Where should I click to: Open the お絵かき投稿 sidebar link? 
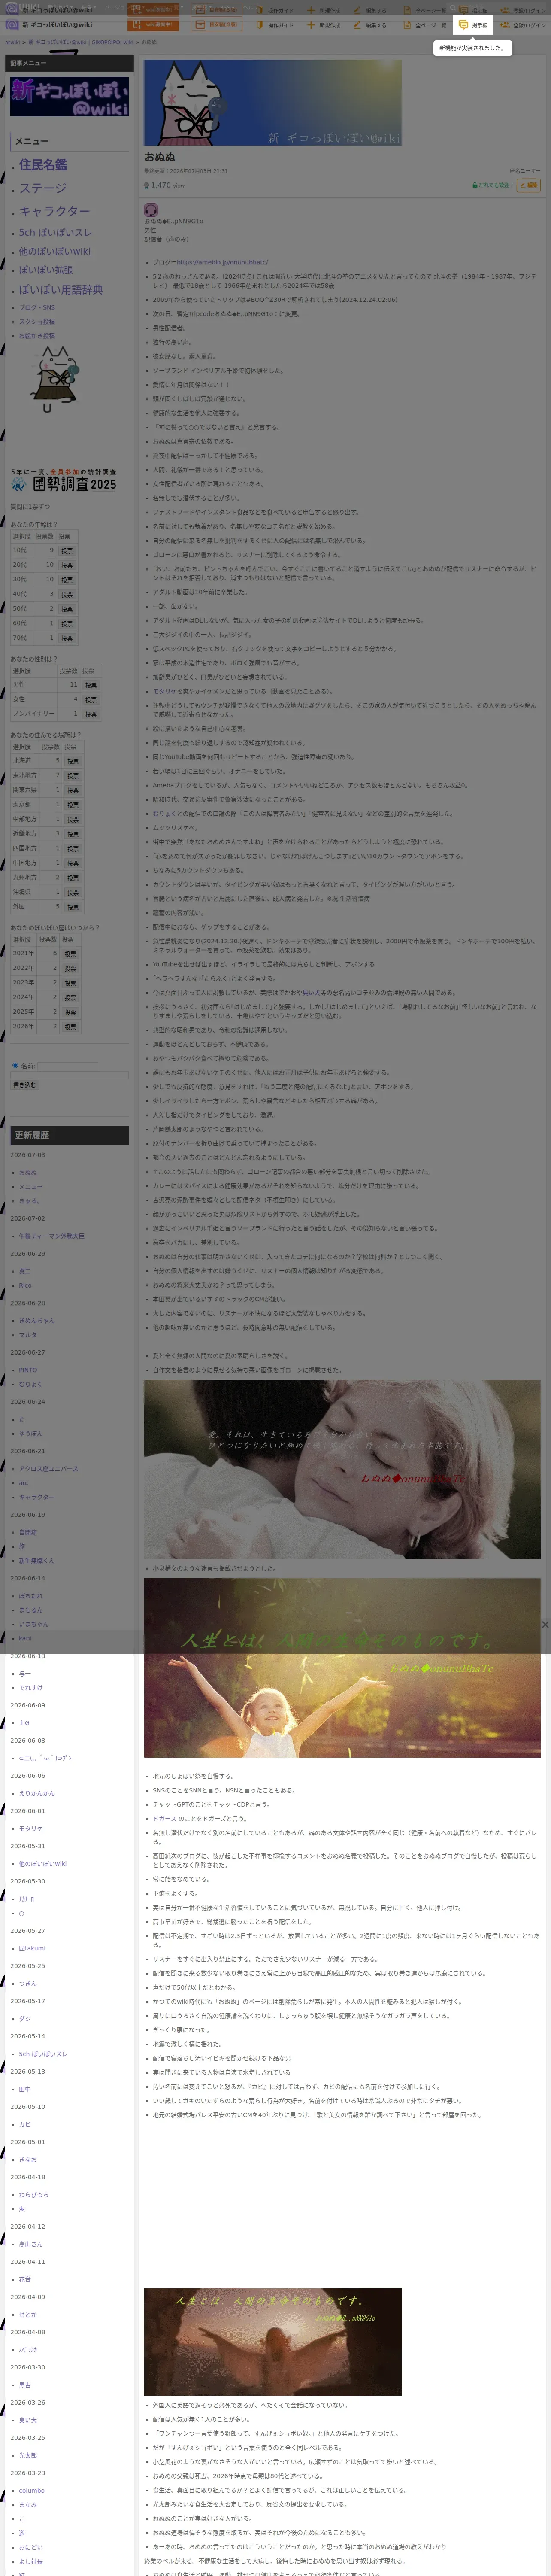click(37, 336)
